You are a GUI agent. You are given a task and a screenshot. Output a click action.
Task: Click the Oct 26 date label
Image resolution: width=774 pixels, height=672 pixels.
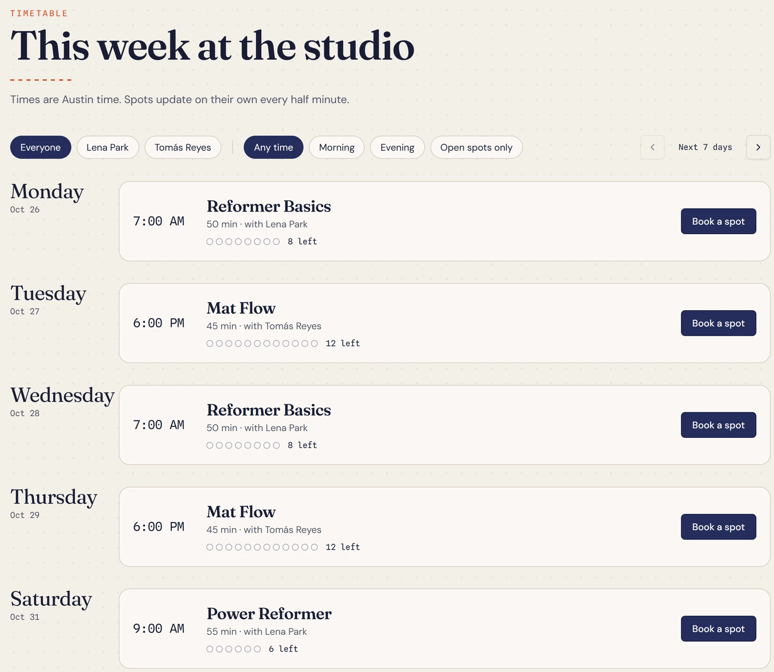click(25, 209)
